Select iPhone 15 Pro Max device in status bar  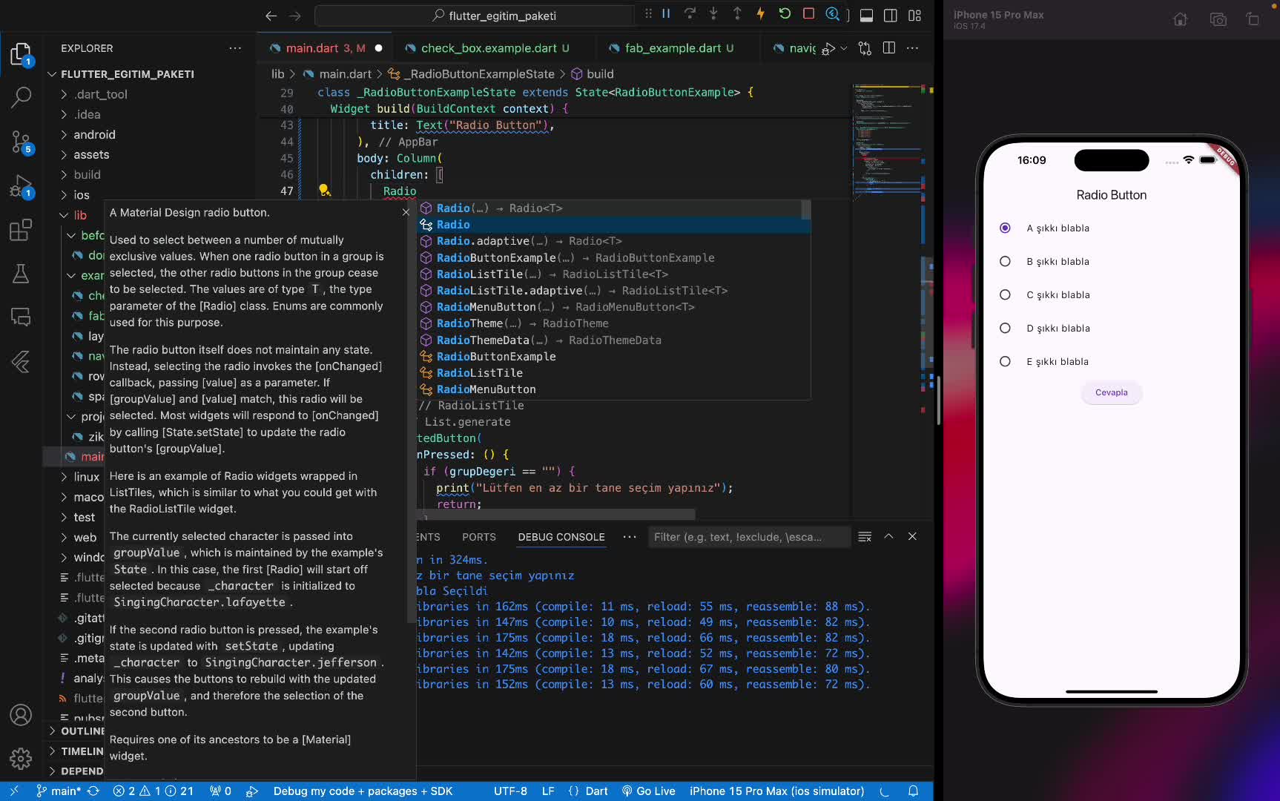[x=776, y=791]
